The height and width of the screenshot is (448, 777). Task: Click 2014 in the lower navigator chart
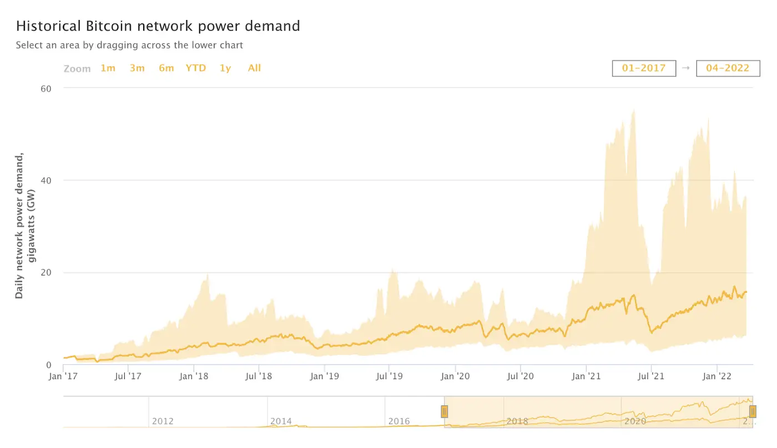[x=281, y=421]
